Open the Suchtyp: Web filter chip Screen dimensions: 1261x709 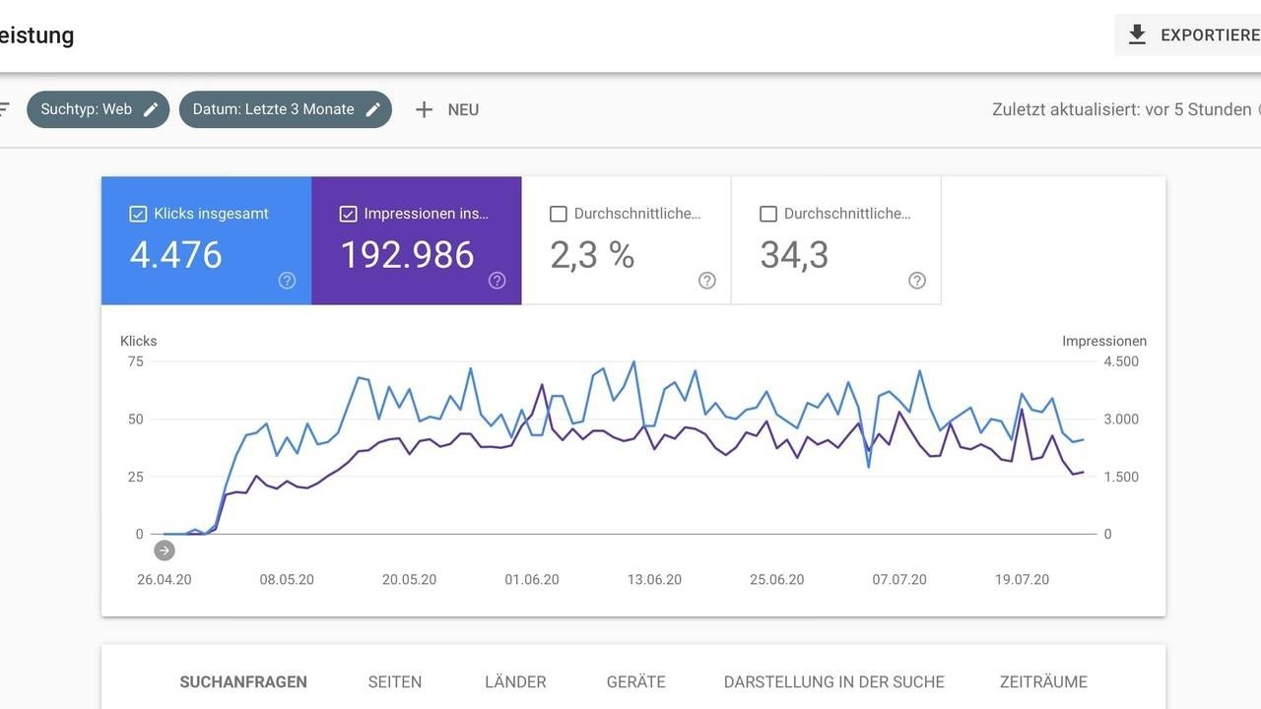99,109
